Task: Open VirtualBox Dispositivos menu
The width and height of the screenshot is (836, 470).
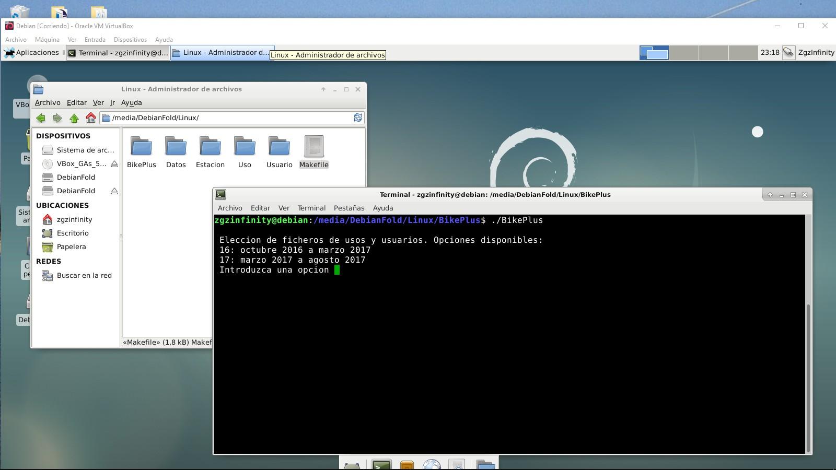Action: click(130, 40)
